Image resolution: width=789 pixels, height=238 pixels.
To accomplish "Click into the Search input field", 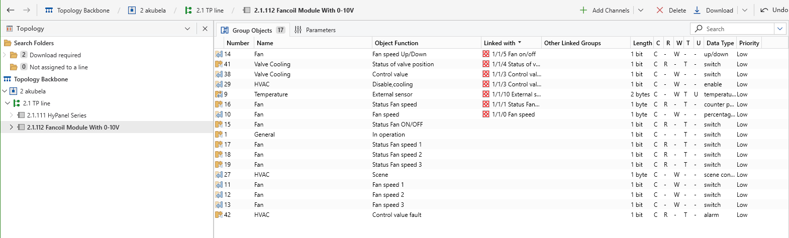I will tap(732, 29).
